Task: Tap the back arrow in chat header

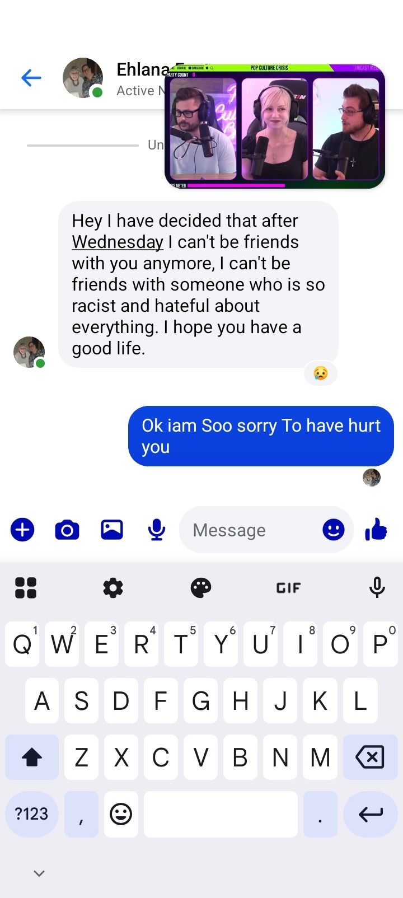Action: [31, 78]
